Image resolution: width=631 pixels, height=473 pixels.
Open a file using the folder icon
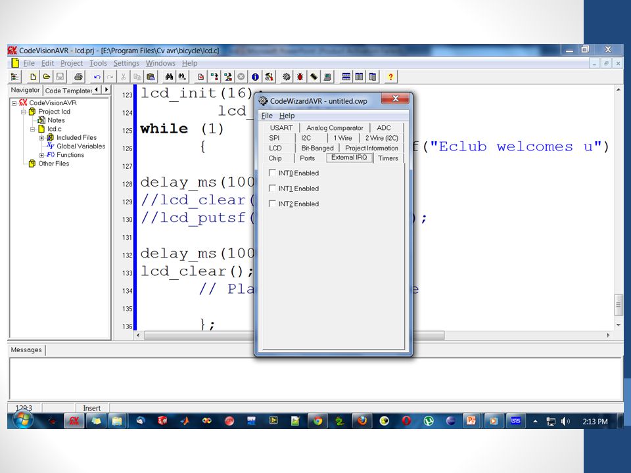coord(47,76)
